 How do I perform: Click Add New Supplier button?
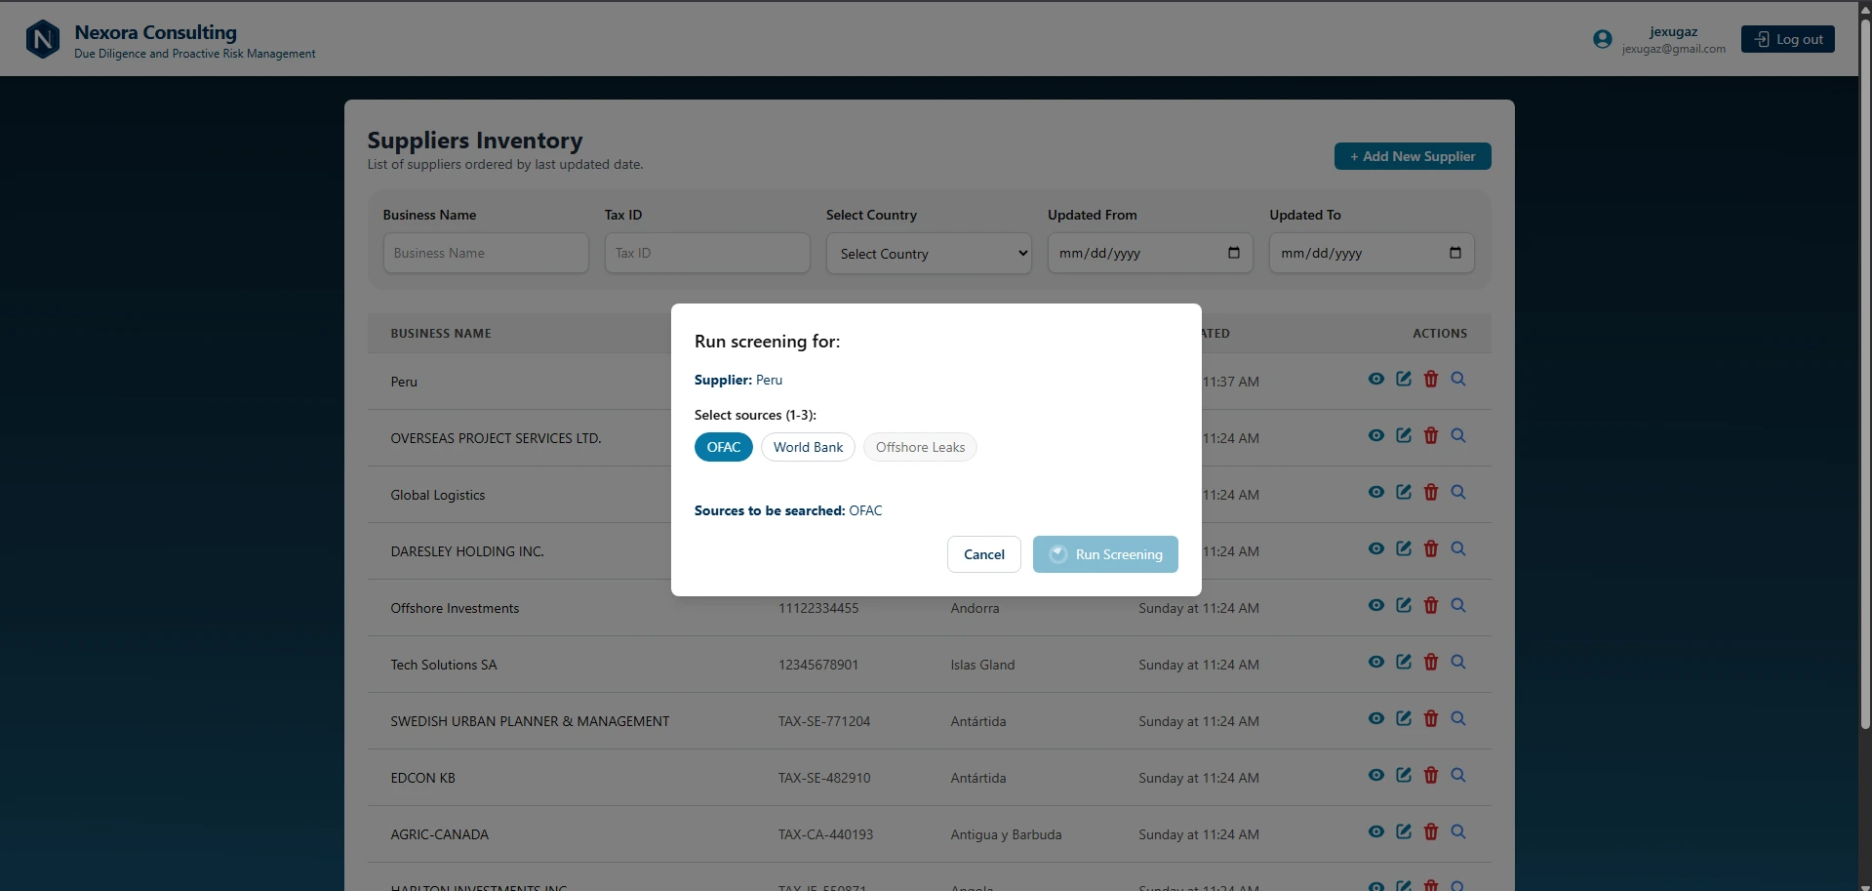coord(1413,156)
